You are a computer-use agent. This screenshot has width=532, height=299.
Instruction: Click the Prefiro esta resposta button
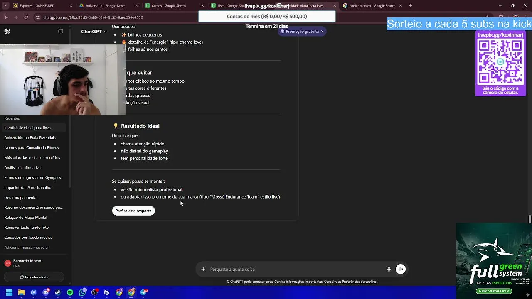click(133, 211)
